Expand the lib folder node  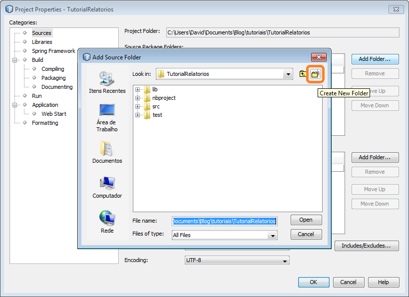138,89
